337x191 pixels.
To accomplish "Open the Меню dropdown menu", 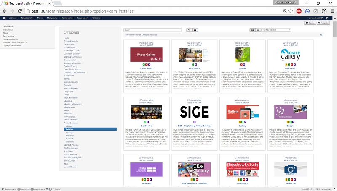I will [40, 18].
